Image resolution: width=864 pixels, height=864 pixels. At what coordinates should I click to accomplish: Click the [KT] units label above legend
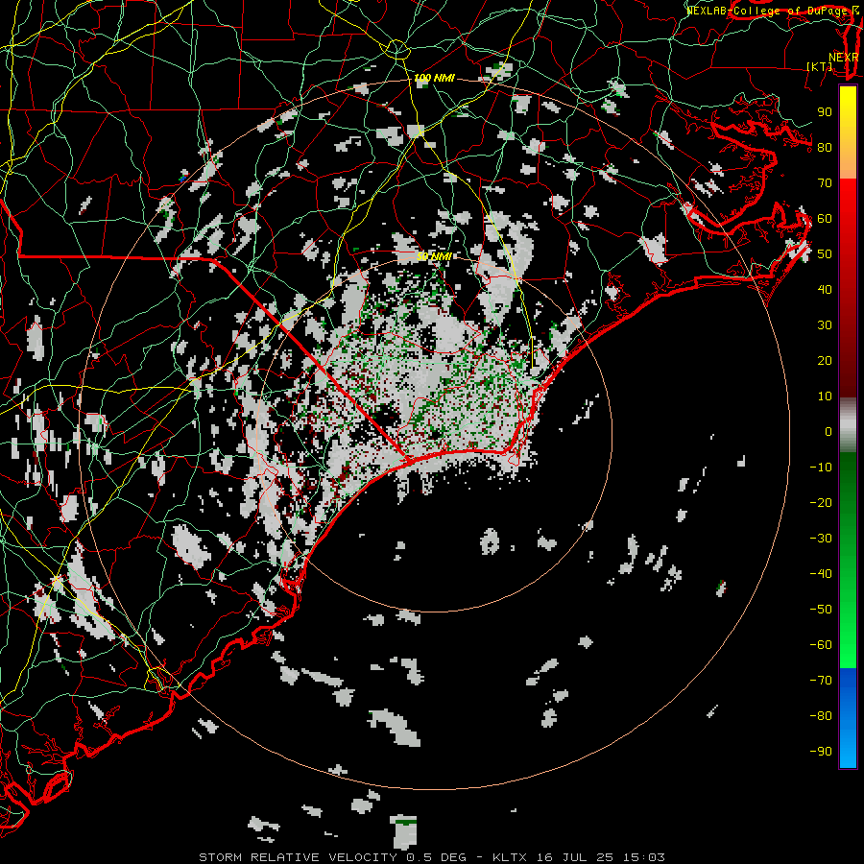pos(820,66)
